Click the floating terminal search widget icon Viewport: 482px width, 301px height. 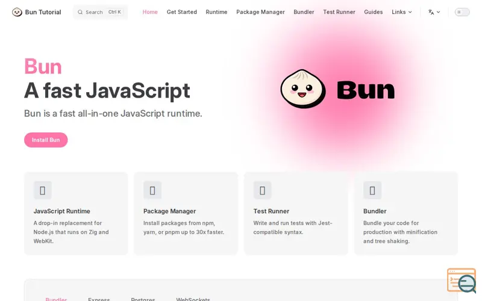[462, 281]
